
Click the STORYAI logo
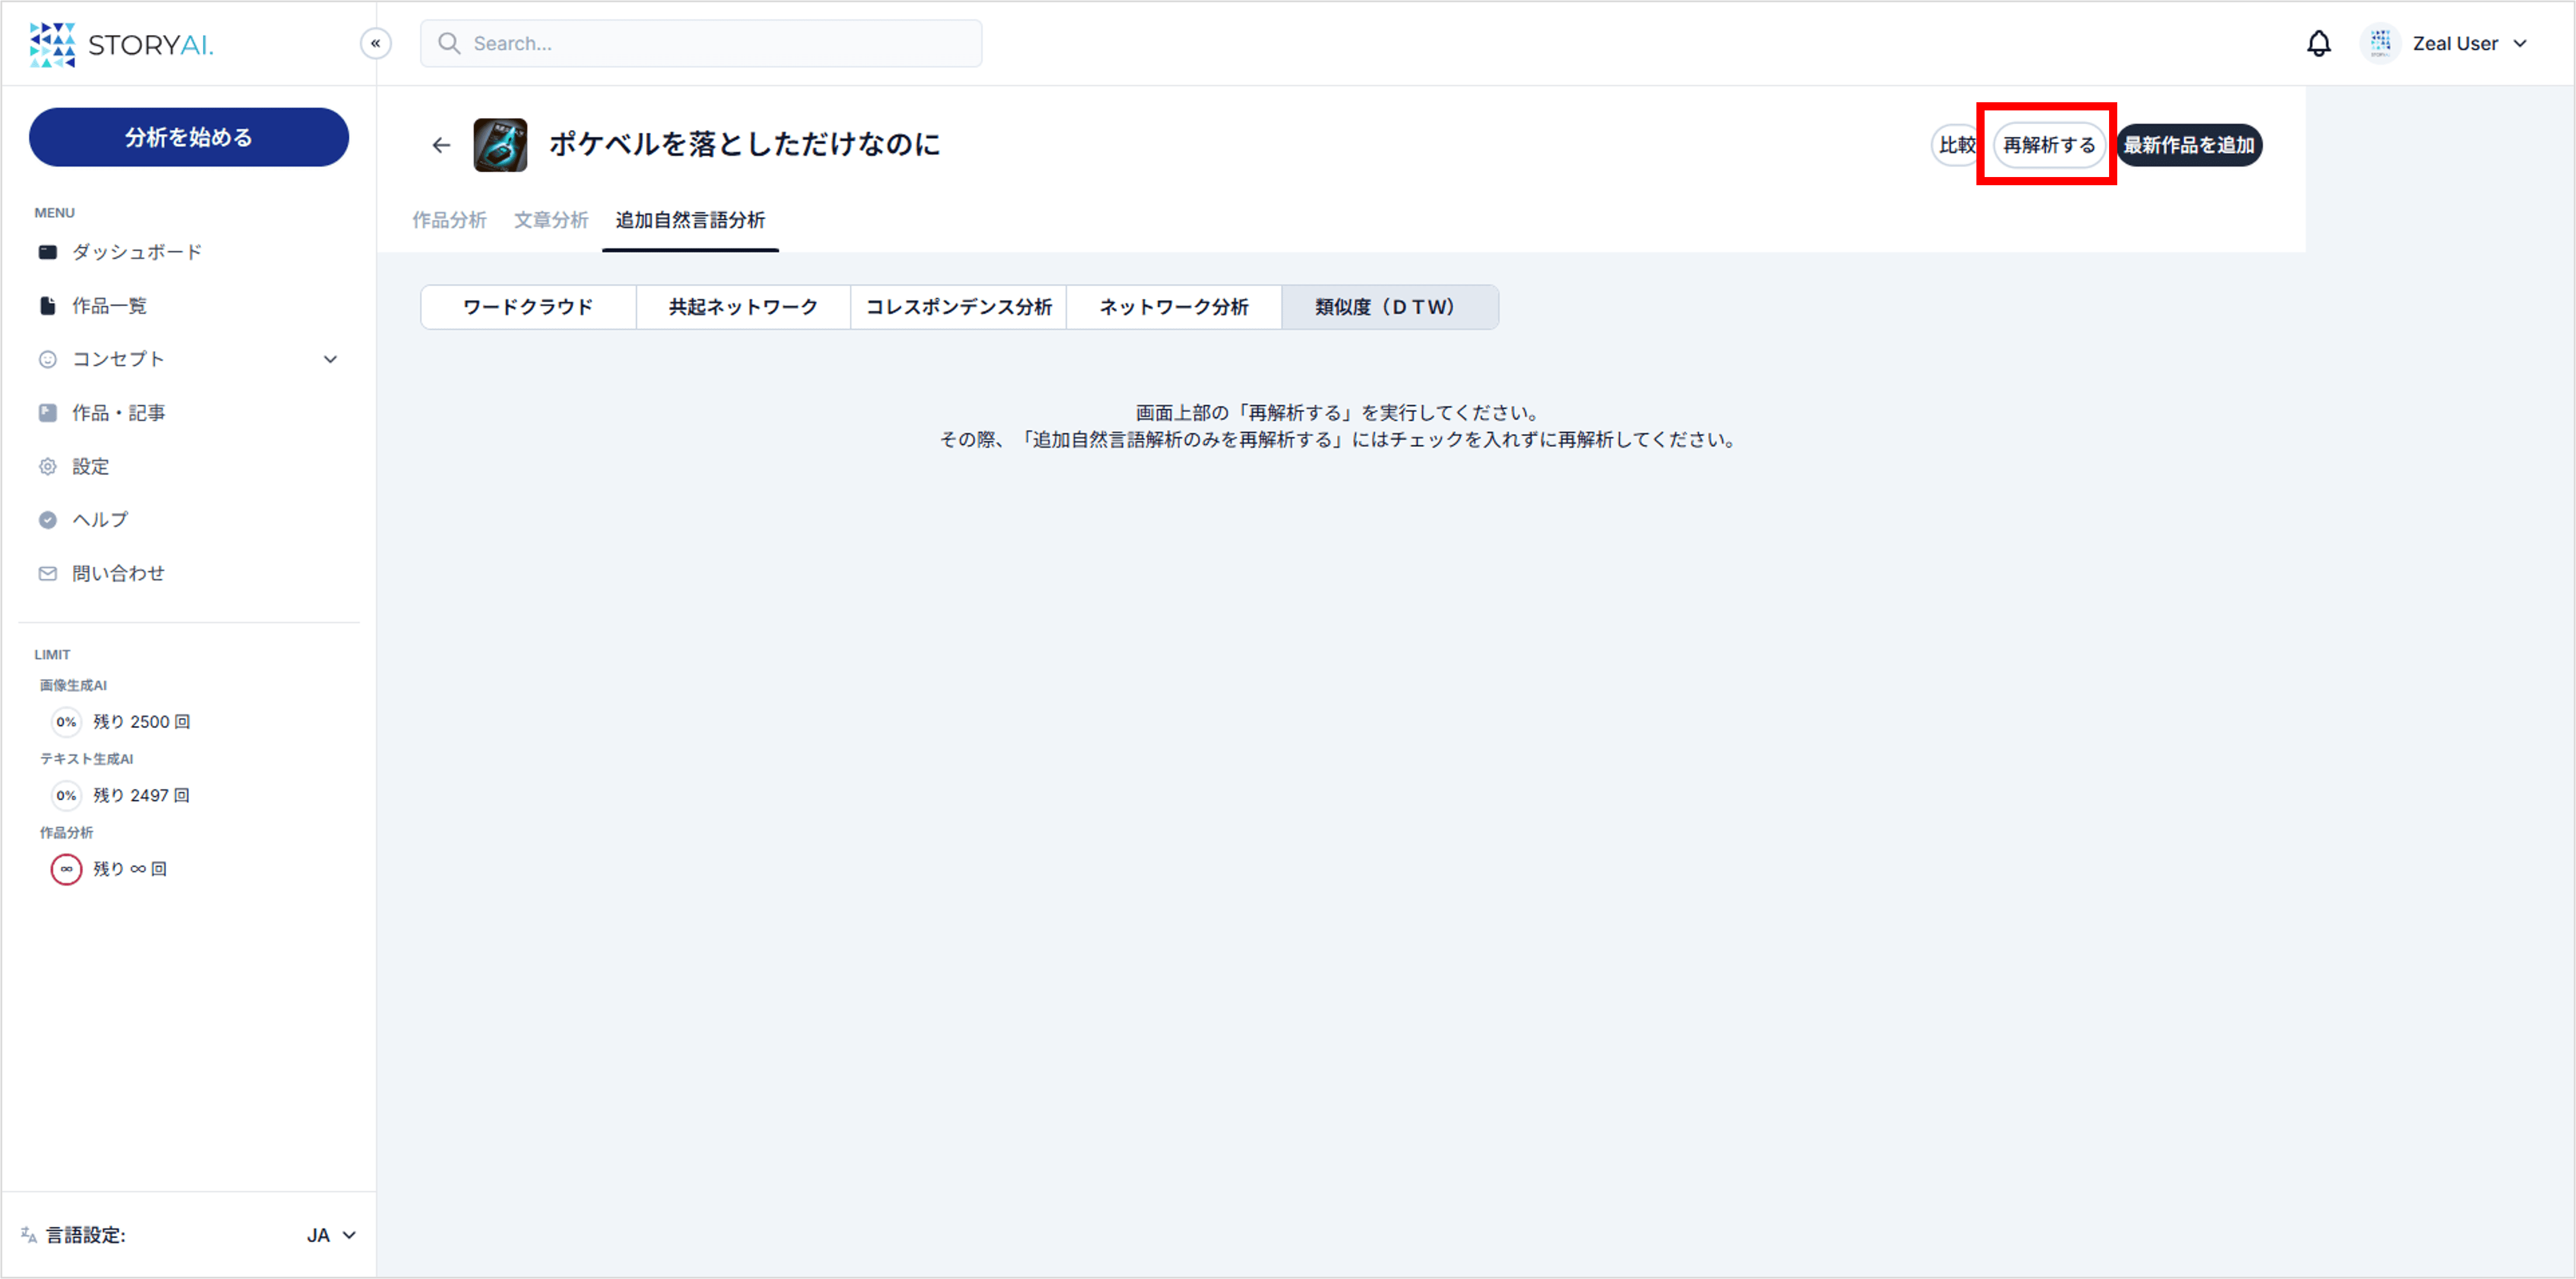point(121,44)
